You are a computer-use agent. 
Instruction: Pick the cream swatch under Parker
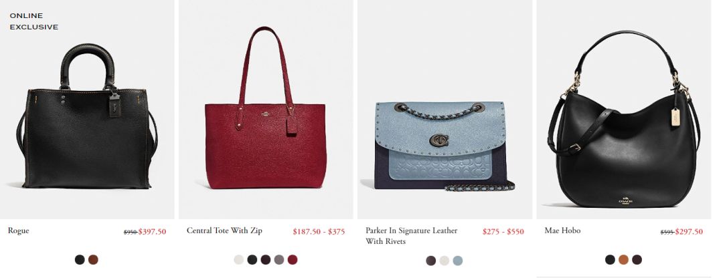pos(444,261)
